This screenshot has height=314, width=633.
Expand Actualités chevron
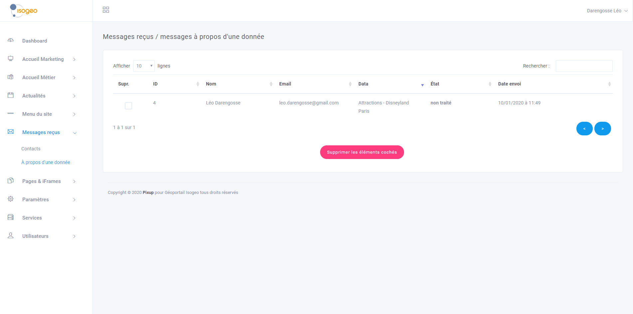pyautogui.click(x=74, y=96)
